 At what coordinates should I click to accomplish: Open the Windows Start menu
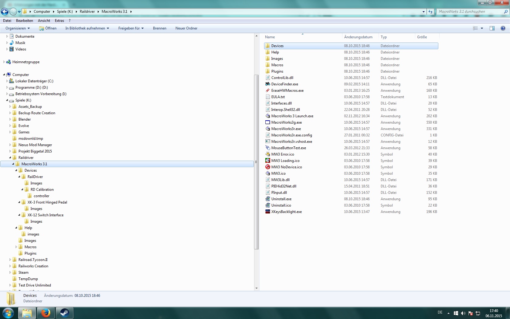coord(8,313)
